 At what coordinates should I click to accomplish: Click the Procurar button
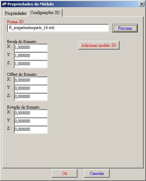[x=125, y=28]
